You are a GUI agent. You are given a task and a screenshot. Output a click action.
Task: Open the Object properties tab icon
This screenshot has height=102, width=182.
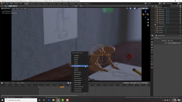tap(152, 56)
